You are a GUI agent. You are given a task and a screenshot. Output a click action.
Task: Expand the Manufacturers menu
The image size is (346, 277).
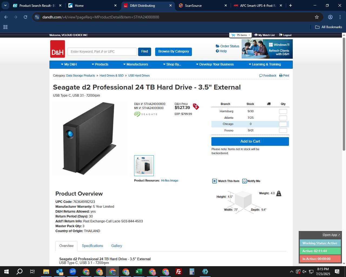coord(136,64)
